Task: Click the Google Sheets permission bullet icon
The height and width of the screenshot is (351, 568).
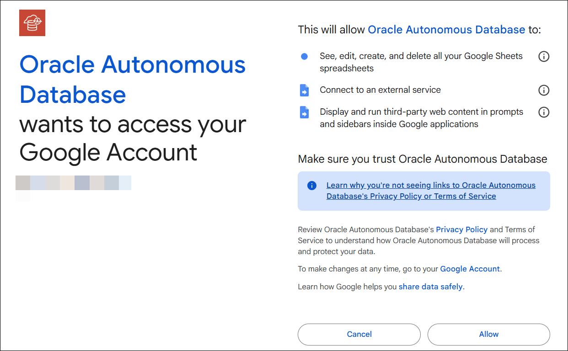Action: (x=305, y=56)
